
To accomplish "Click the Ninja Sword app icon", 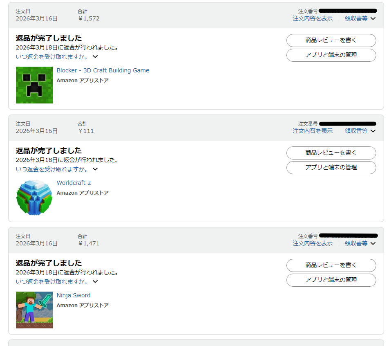I will pyautogui.click(x=34, y=310).
